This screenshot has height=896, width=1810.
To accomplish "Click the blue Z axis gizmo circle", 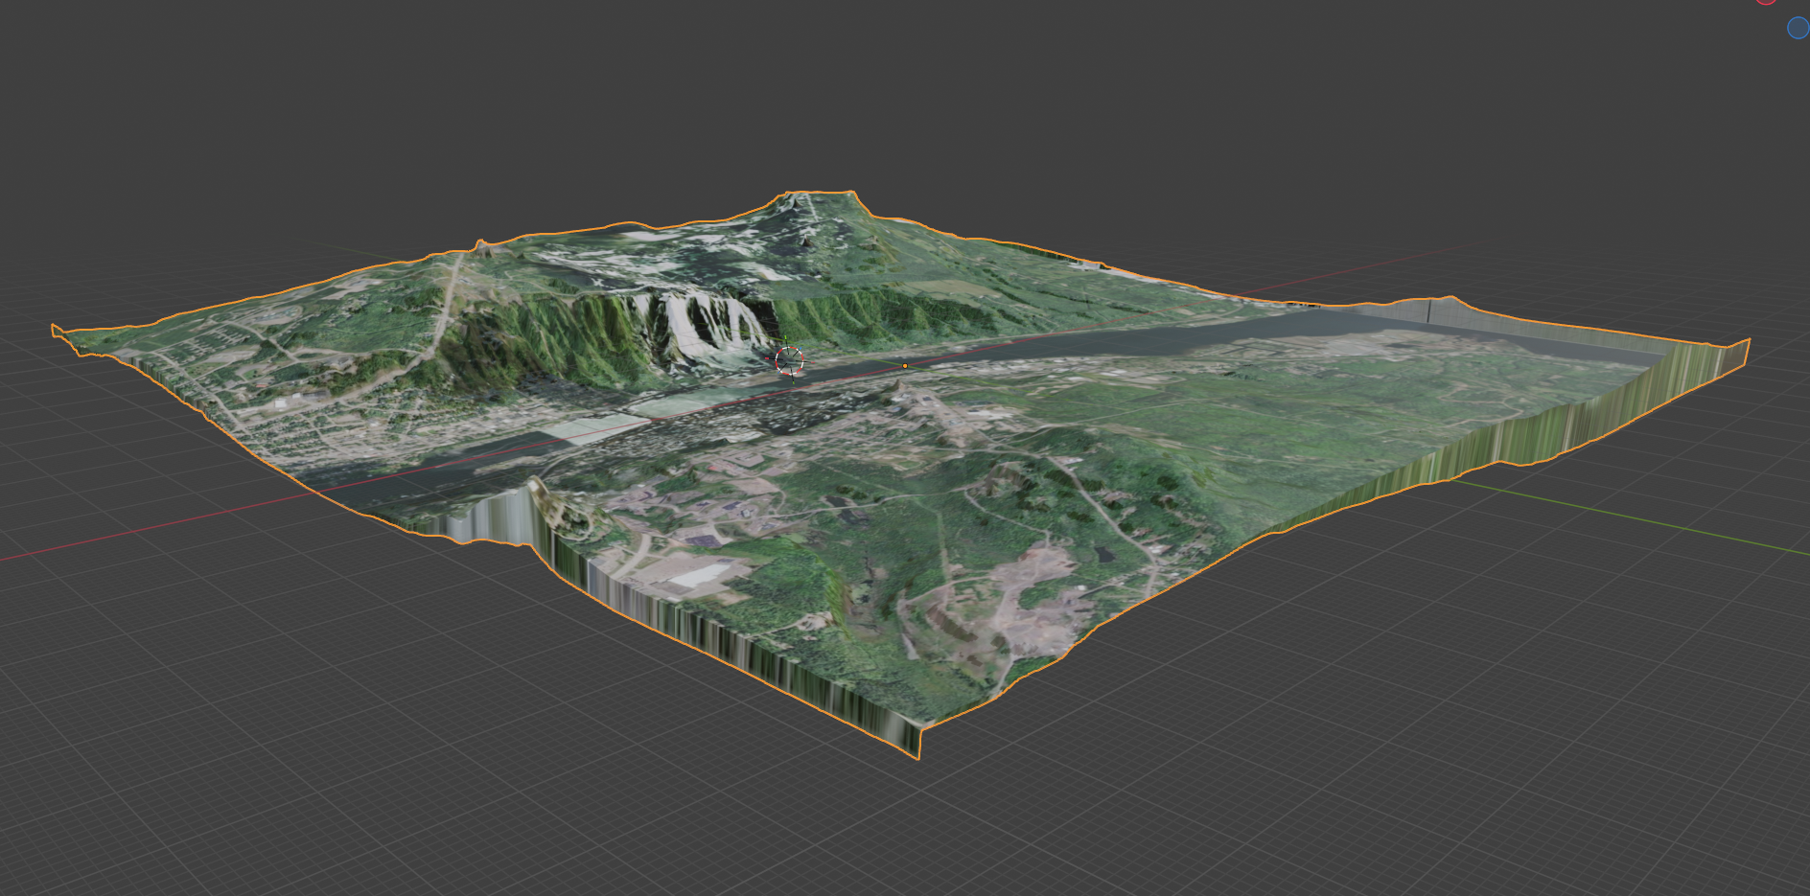I will pyautogui.click(x=1798, y=28).
